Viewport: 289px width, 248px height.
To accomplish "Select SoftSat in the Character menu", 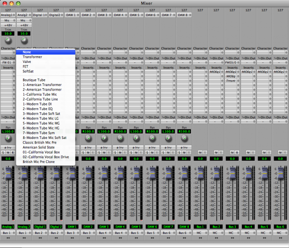I will point(46,72).
